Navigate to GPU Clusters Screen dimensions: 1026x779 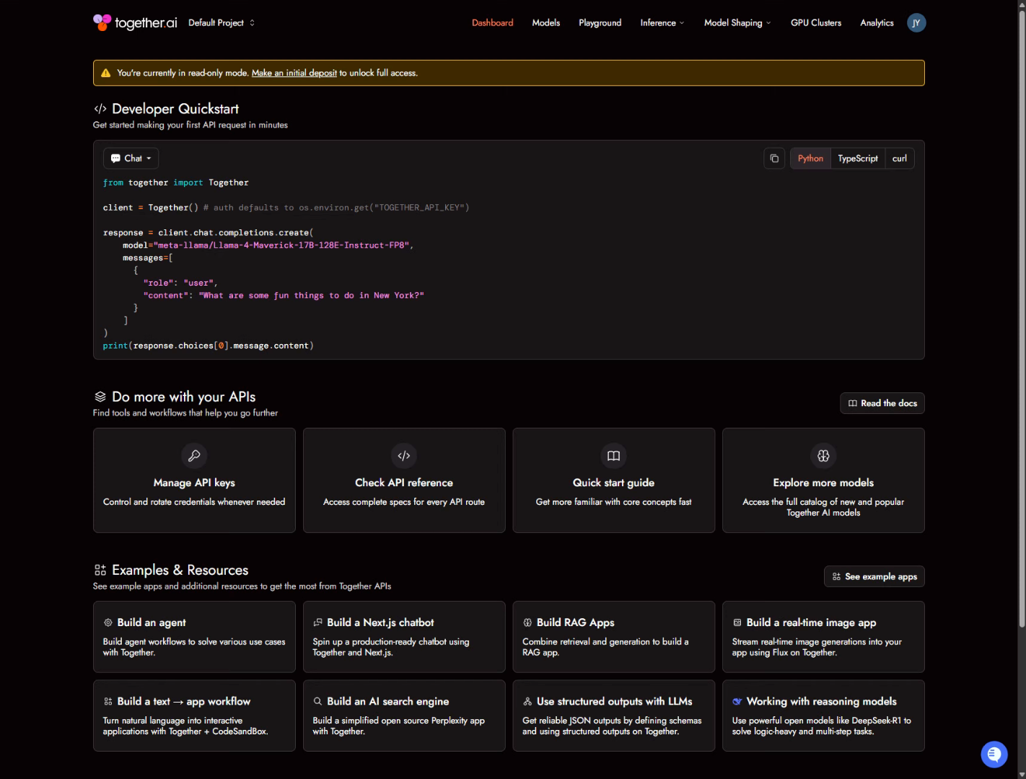(x=816, y=23)
